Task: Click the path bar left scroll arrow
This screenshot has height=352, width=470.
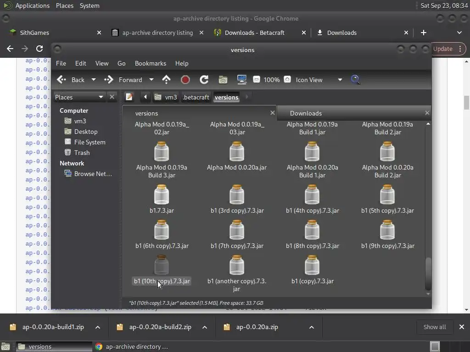Action: pos(145,97)
